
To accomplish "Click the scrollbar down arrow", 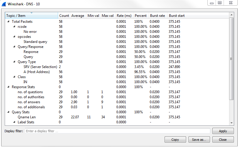I will pos(231,123).
